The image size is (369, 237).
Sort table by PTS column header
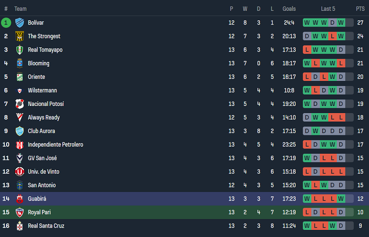[x=360, y=9]
